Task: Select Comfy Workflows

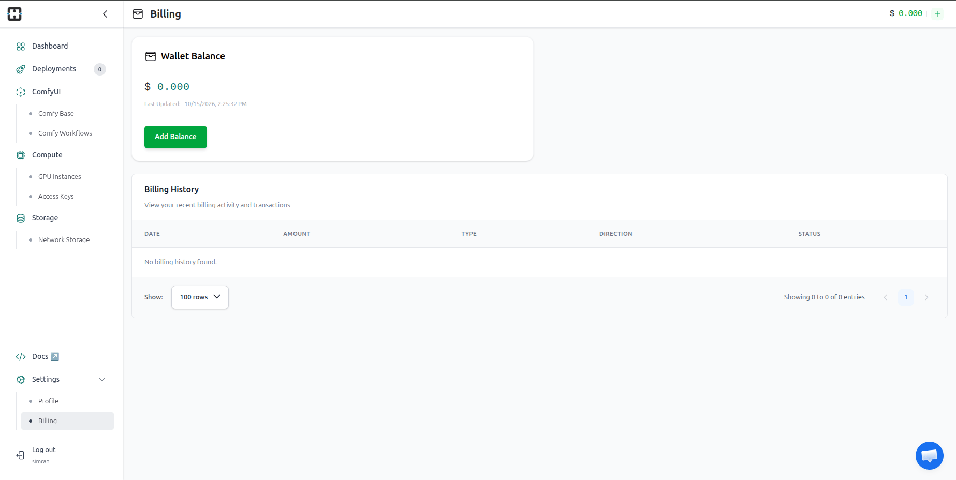Action: [65, 133]
